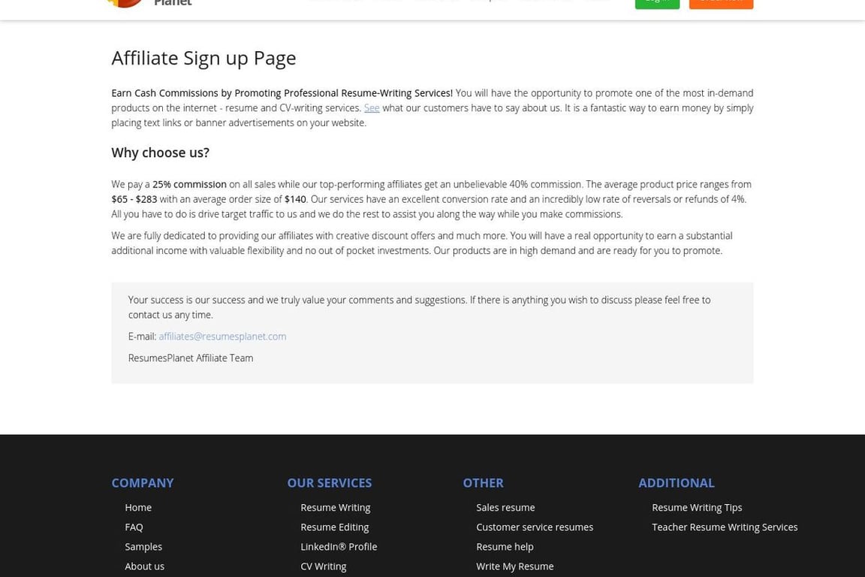865x577 pixels.
Task: Click the bold '$65 - $283' price range
Action: (134, 199)
